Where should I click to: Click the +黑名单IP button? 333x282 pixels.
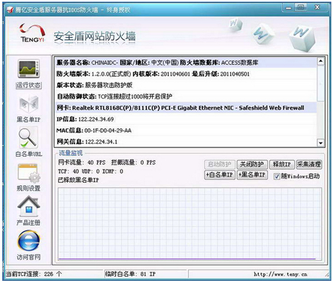252,175
